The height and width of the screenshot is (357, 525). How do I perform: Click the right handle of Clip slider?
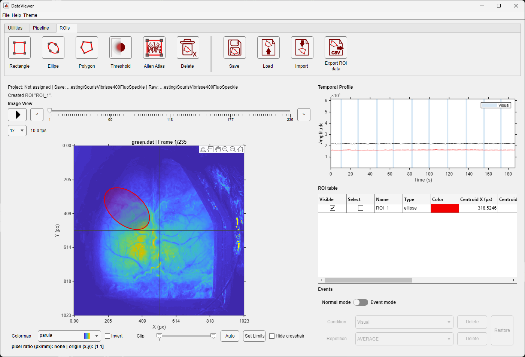[x=213, y=336]
